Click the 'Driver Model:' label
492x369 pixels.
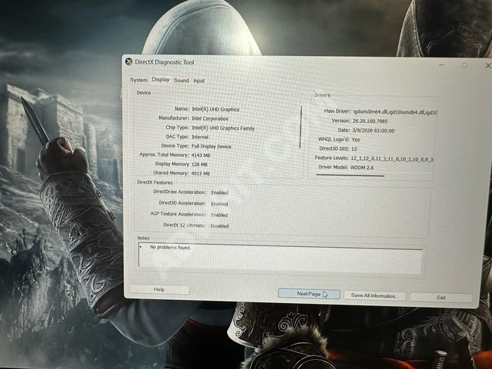333,167
